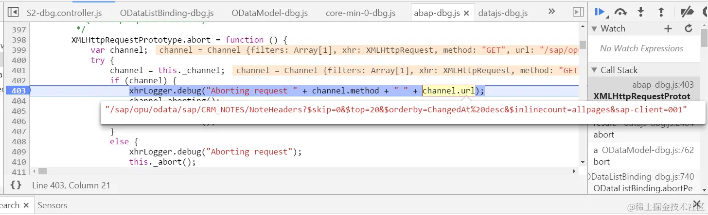708x215 pixels.
Task: Collapse the Call Stack section
Action: 594,70
